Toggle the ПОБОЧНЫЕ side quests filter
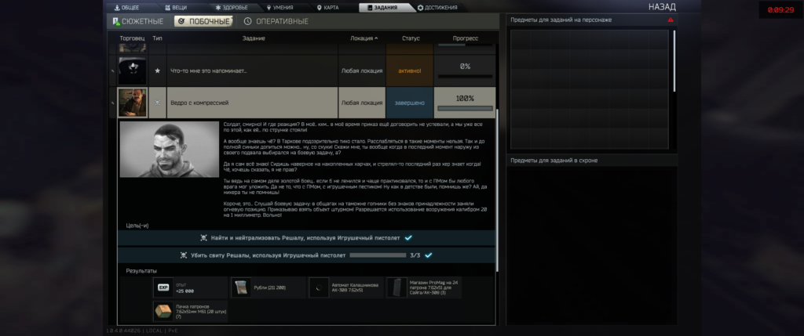The height and width of the screenshot is (336, 804). coord(203,21)
